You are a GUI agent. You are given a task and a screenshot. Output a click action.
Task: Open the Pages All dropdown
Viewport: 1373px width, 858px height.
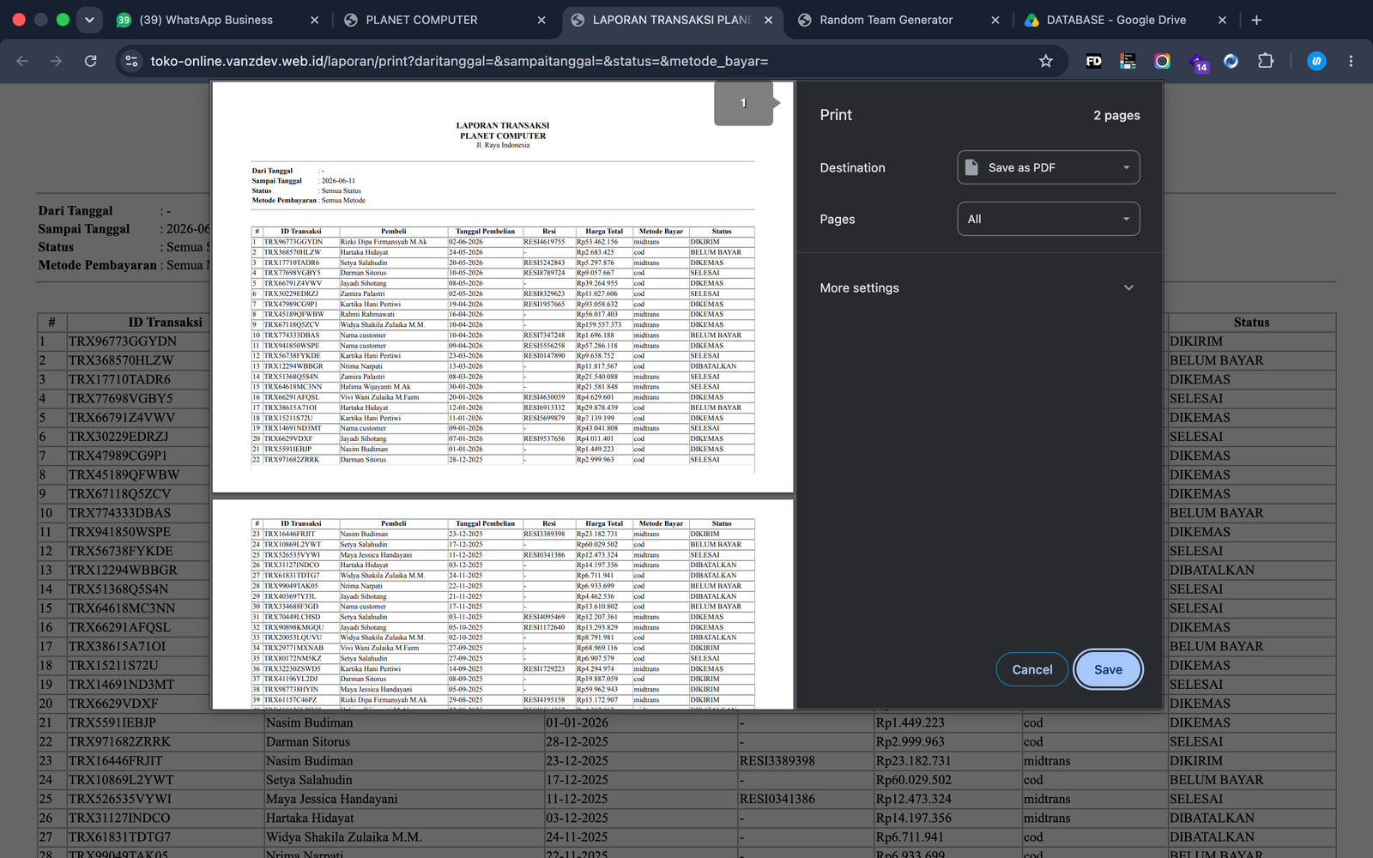tap(1049, 219)
